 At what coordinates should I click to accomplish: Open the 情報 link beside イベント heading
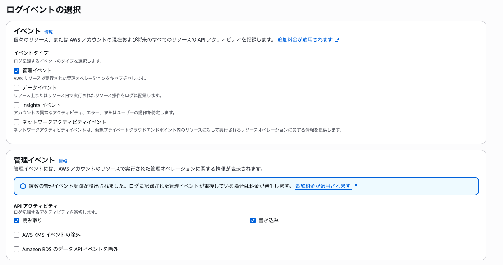click(x=49, y=32)
